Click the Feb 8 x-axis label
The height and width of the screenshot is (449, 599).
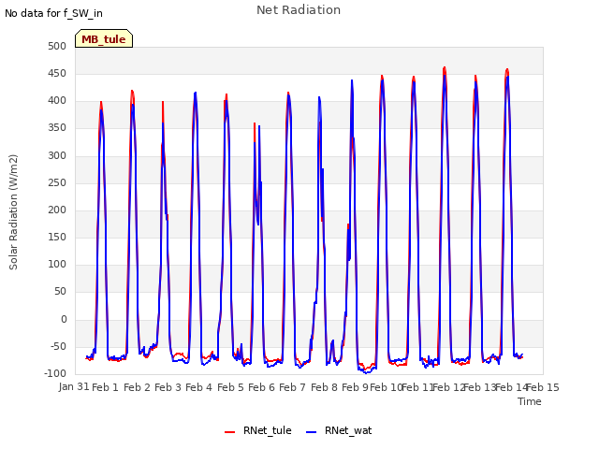click(324, 387)
